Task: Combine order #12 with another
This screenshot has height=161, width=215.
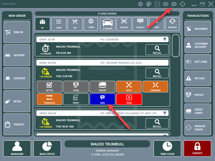Action: (x=155, y=87)
